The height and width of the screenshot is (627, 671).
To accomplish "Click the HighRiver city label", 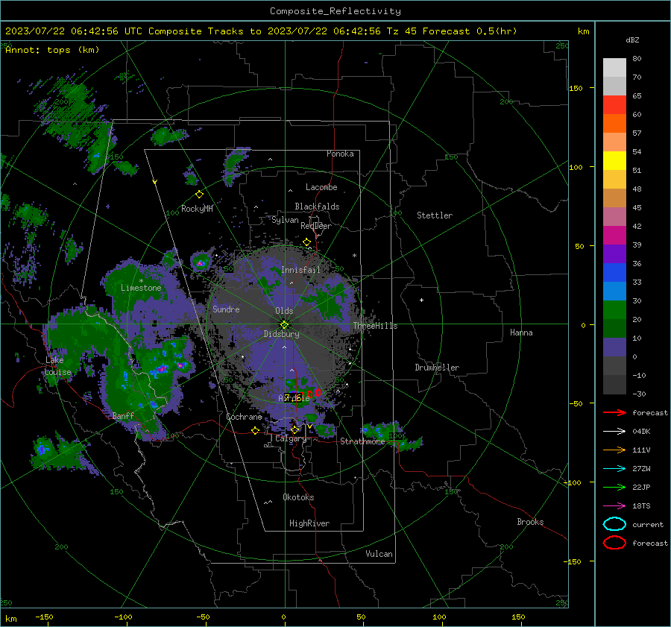I will tap(309, 523).
